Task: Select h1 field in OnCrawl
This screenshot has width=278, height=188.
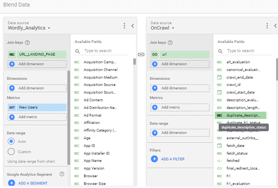Action: [228, 176]
